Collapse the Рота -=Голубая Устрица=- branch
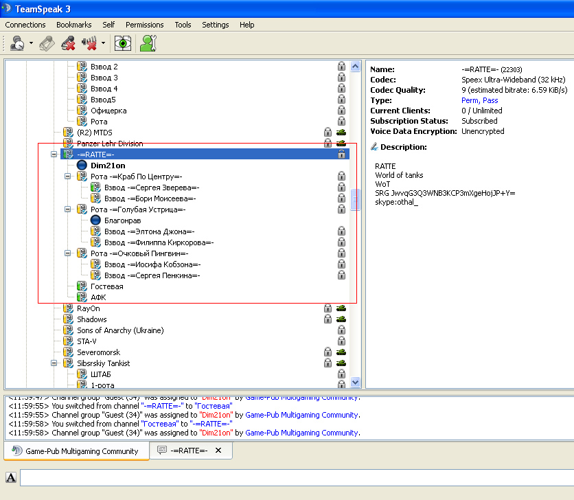The height and width of the screenshot is (500, 574). point(68,209)
